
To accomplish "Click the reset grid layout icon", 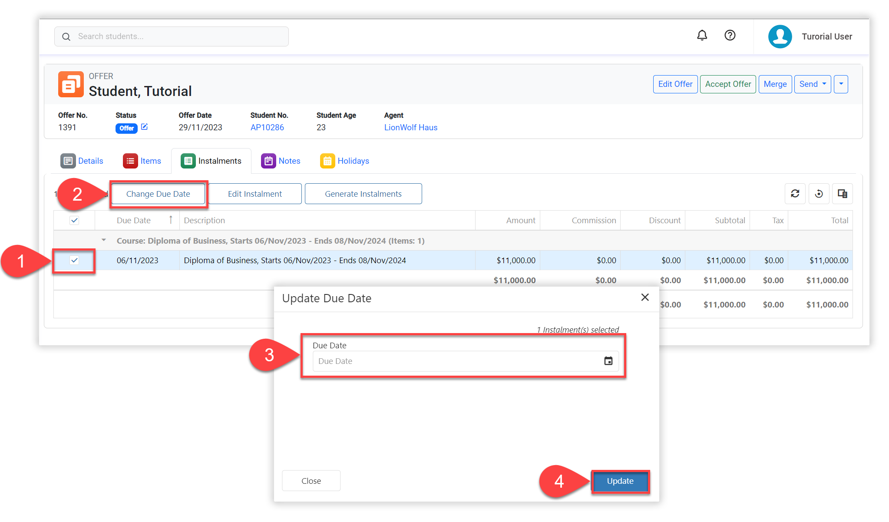I will pyautogui.click(x=819, y=194).
